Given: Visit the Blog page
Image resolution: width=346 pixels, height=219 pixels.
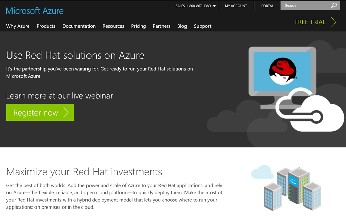Looking at the screenshot, I should tap(182, 26).
